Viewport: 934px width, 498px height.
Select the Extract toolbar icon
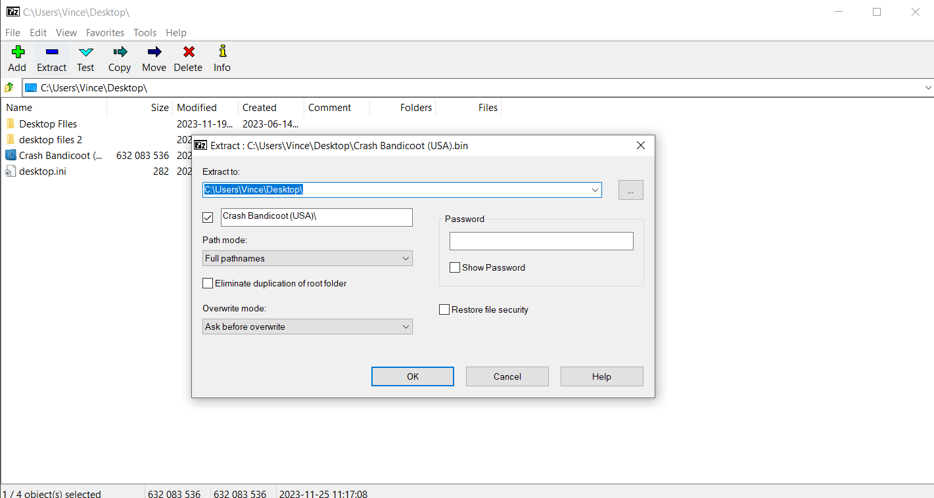51,58
